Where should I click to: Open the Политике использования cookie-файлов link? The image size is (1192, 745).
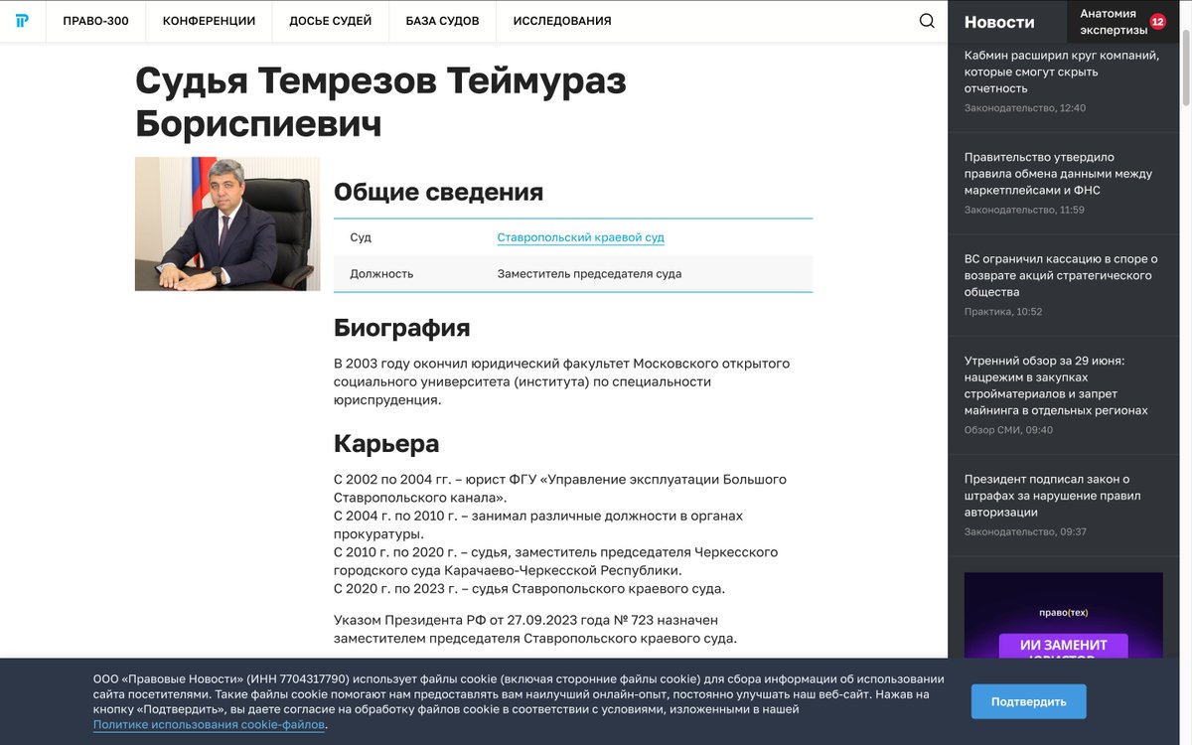(x=210, y=725)
